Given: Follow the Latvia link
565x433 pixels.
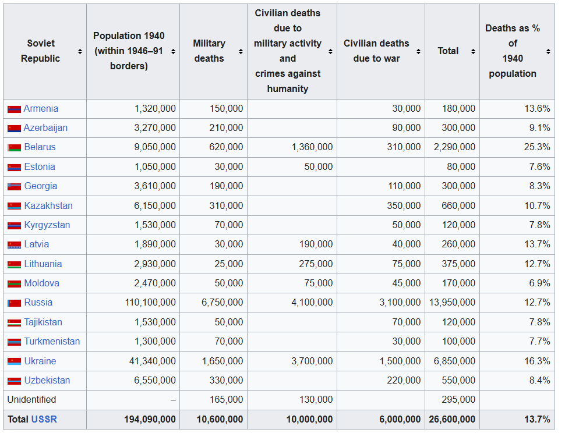Looking at the screenshot, I should (36, 244).
